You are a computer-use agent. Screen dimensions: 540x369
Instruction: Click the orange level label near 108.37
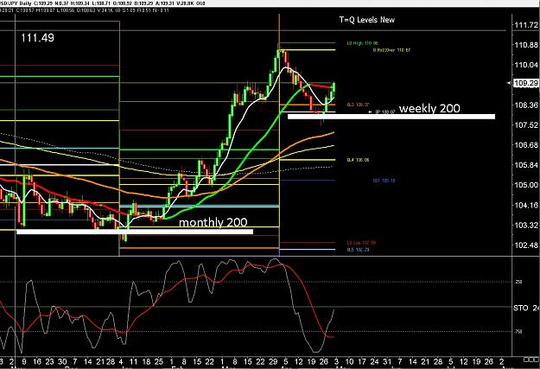(359, 105)
